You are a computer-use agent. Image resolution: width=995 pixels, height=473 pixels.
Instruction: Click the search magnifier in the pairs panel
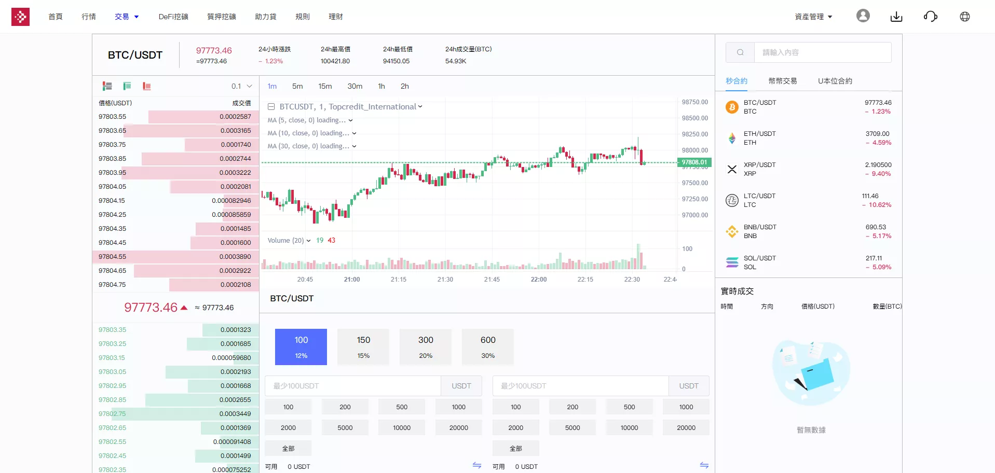740,52
